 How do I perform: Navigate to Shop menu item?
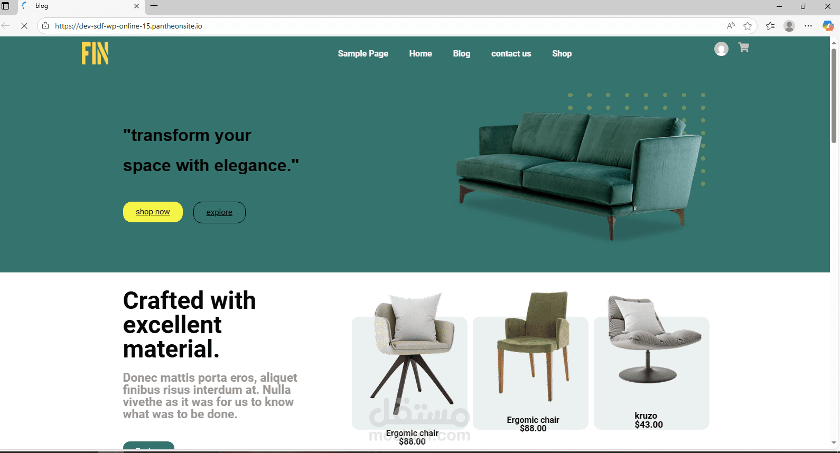pyautogui.click(x=562, y=53)
